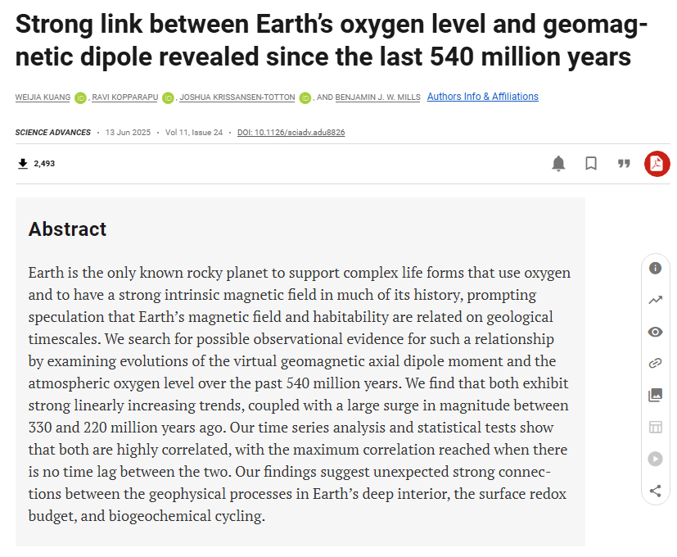This screenshot has height=557, width=677.
Task: Open the tables icon in the sidebar
Action: [x=655, y=427]
